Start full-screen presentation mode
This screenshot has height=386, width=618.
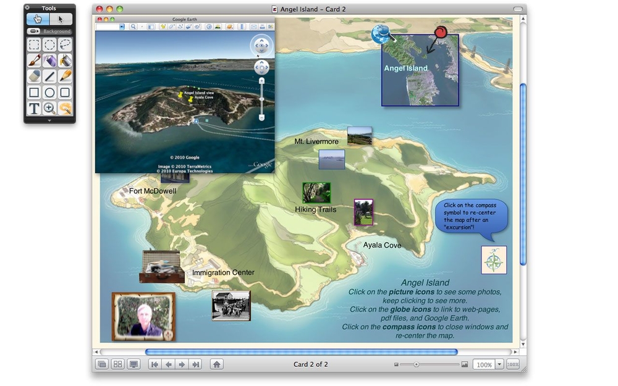tap(134, 364)
